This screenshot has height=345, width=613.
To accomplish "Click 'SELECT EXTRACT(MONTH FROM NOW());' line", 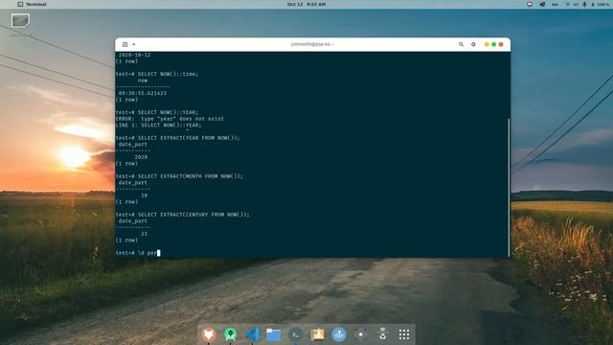I will click(x=179, y=176).
